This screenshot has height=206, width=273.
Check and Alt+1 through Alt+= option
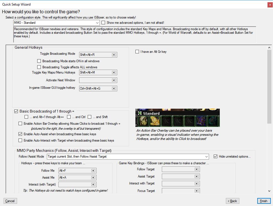click(x=26, y=117)
